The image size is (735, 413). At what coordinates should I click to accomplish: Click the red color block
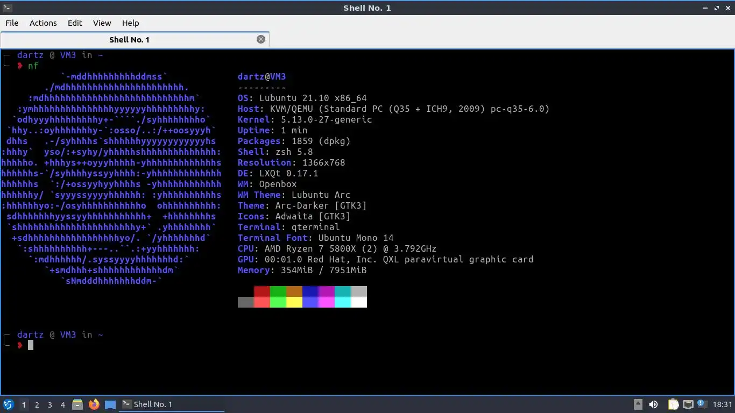tap(262, 291)
